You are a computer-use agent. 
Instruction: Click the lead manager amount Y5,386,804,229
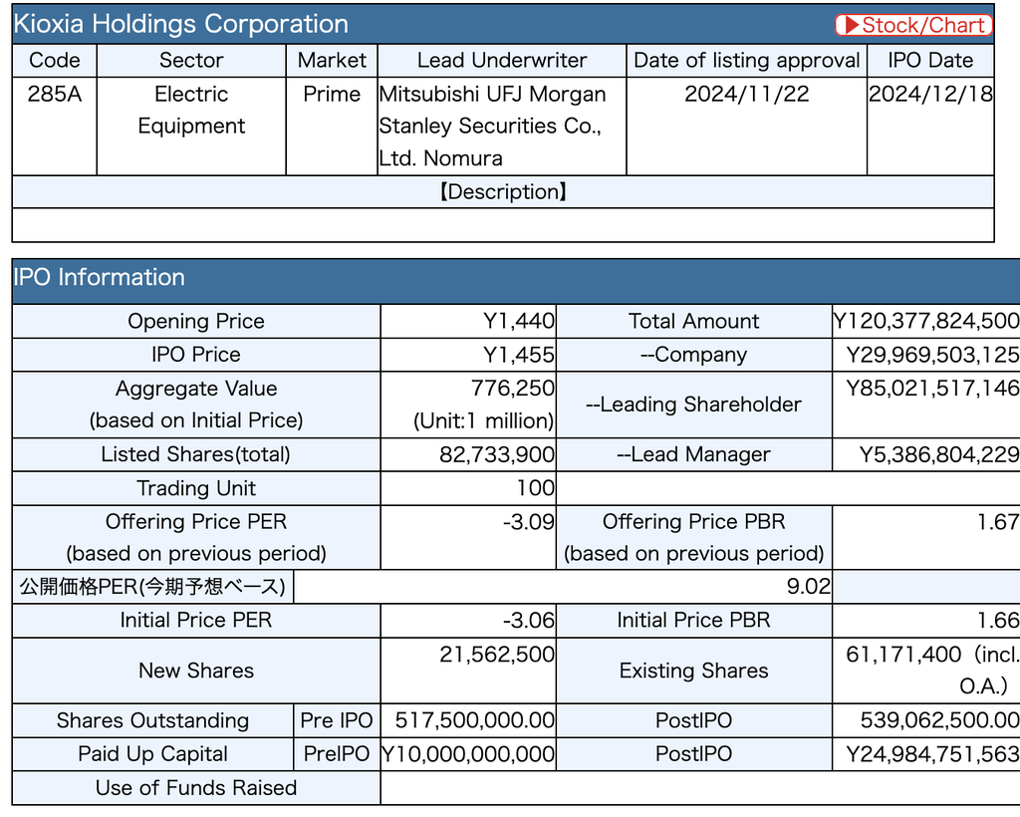(938, 454)
